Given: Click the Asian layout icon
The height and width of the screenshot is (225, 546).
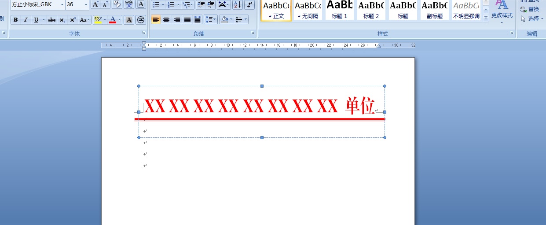Looking at the screenshot, I should 224,4.
